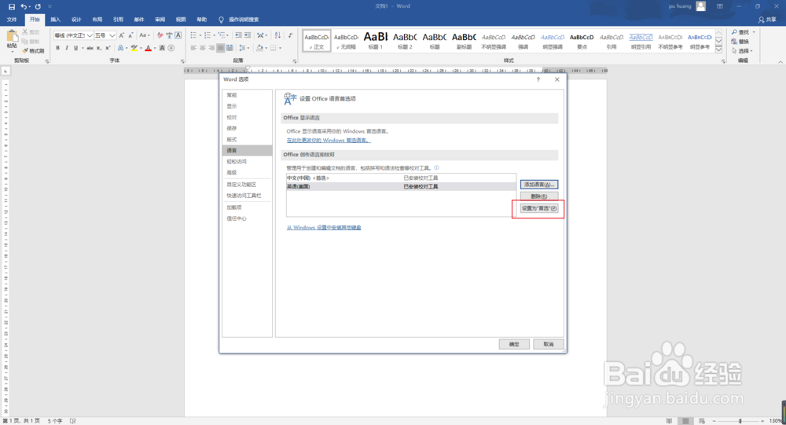Click the zoom slider in status bar
Viewport: 786px width, 425px height.
pos(740,421)
